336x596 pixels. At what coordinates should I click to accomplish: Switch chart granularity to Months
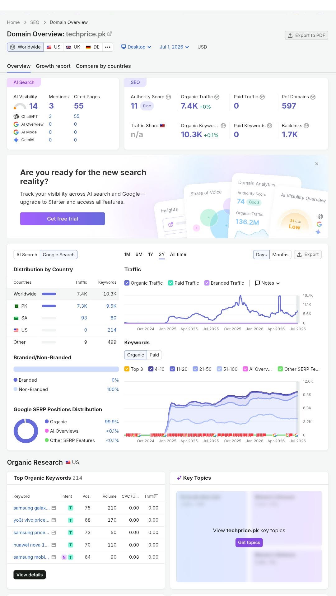(x=280, y=254)
